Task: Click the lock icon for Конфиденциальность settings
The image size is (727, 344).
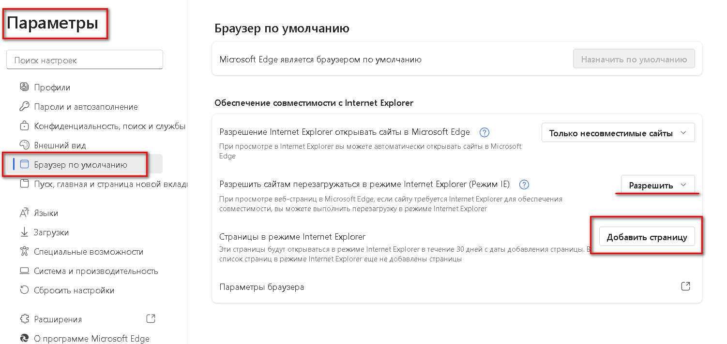Action: point(23,125)
